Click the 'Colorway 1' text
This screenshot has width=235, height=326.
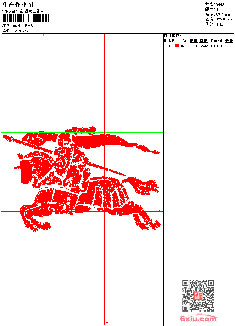[22, 31]
